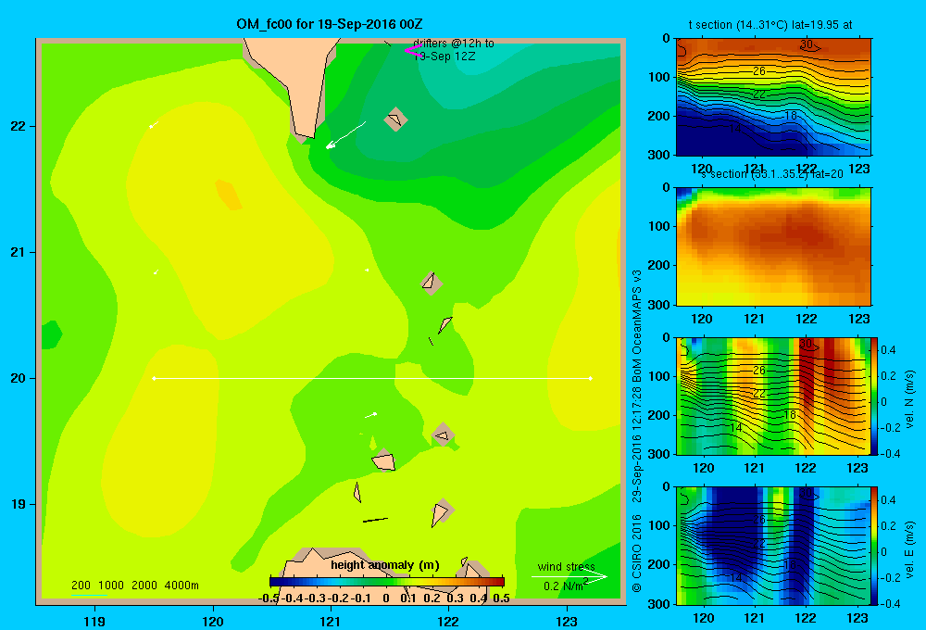926x630 pixels.
Task: Click the 'wind stress' label
Action: (567, 566)
